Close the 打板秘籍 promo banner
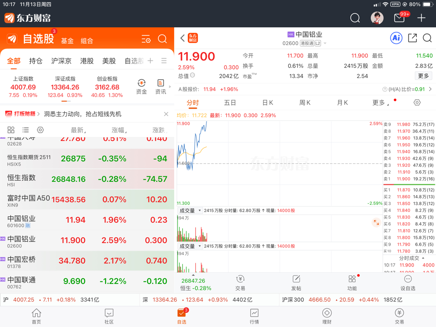This screenshot has width=436, height=327. click(x=166, y=114)
